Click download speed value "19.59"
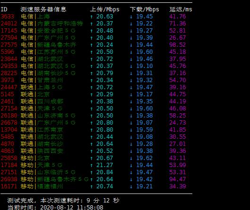Image resolution: width=250 pixels, height=210 pixels. coord(145,130)
